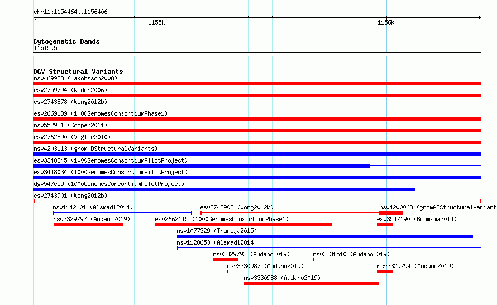Click esv2669189 (1000GenomesConsortiumPhase1) label
The width and height of the screenshot is (497, 305).
click(x=101, y=113)
